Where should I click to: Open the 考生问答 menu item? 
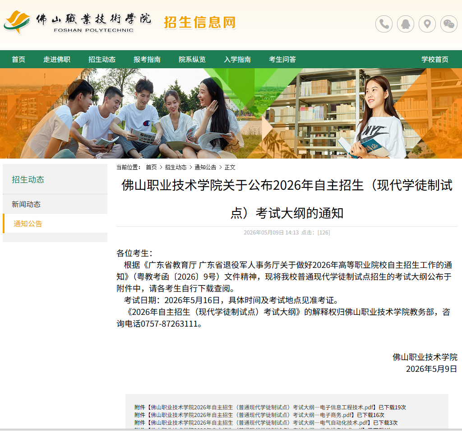[x=282, y=59]
